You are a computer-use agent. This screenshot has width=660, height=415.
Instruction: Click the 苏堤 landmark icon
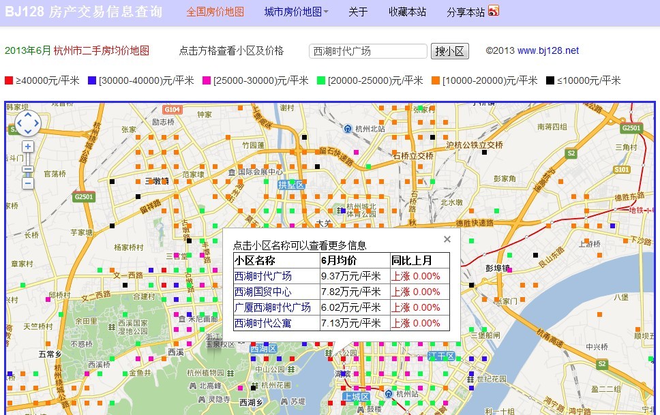(x=284, y=401)
